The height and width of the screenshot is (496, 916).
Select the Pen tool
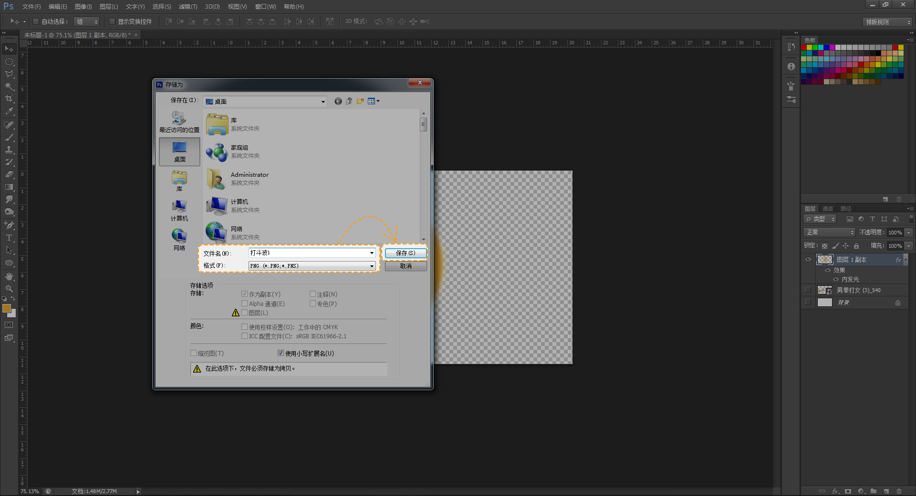(9, 225)
